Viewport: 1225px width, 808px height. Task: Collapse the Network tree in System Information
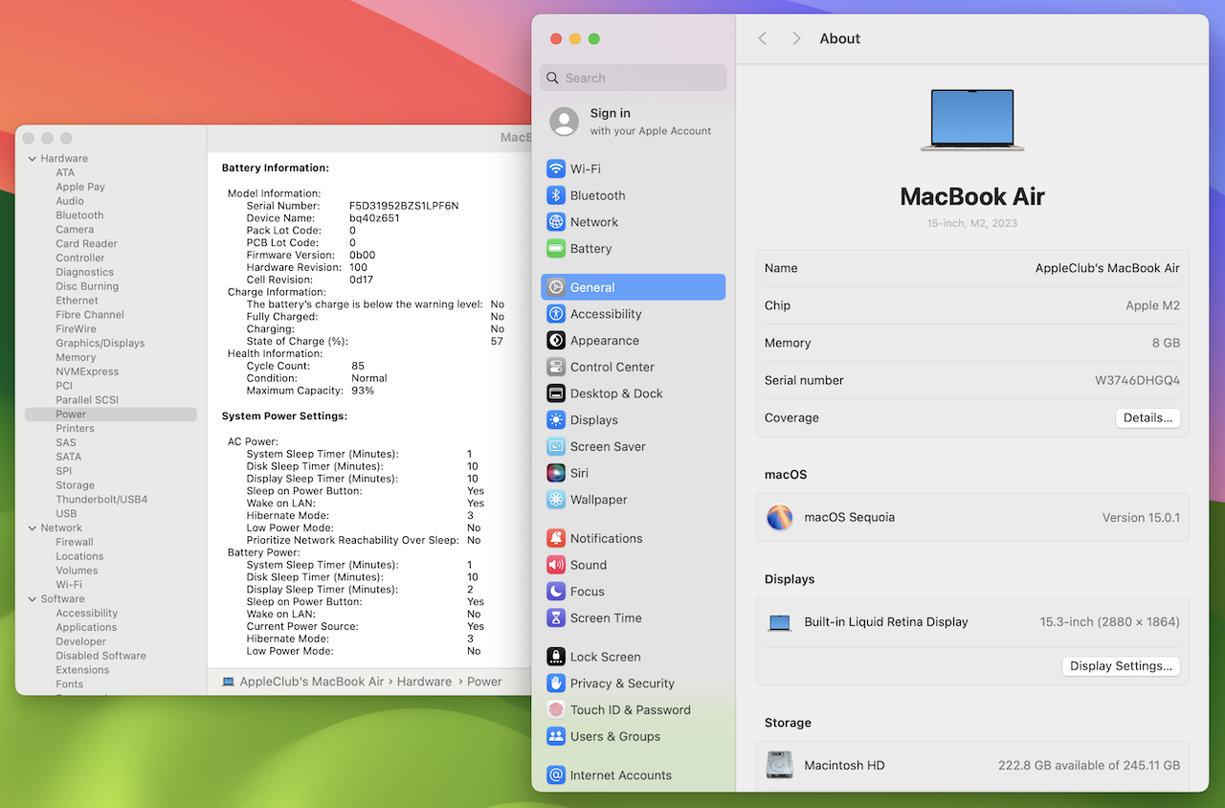pyautogui.click(x=32, y=528)
